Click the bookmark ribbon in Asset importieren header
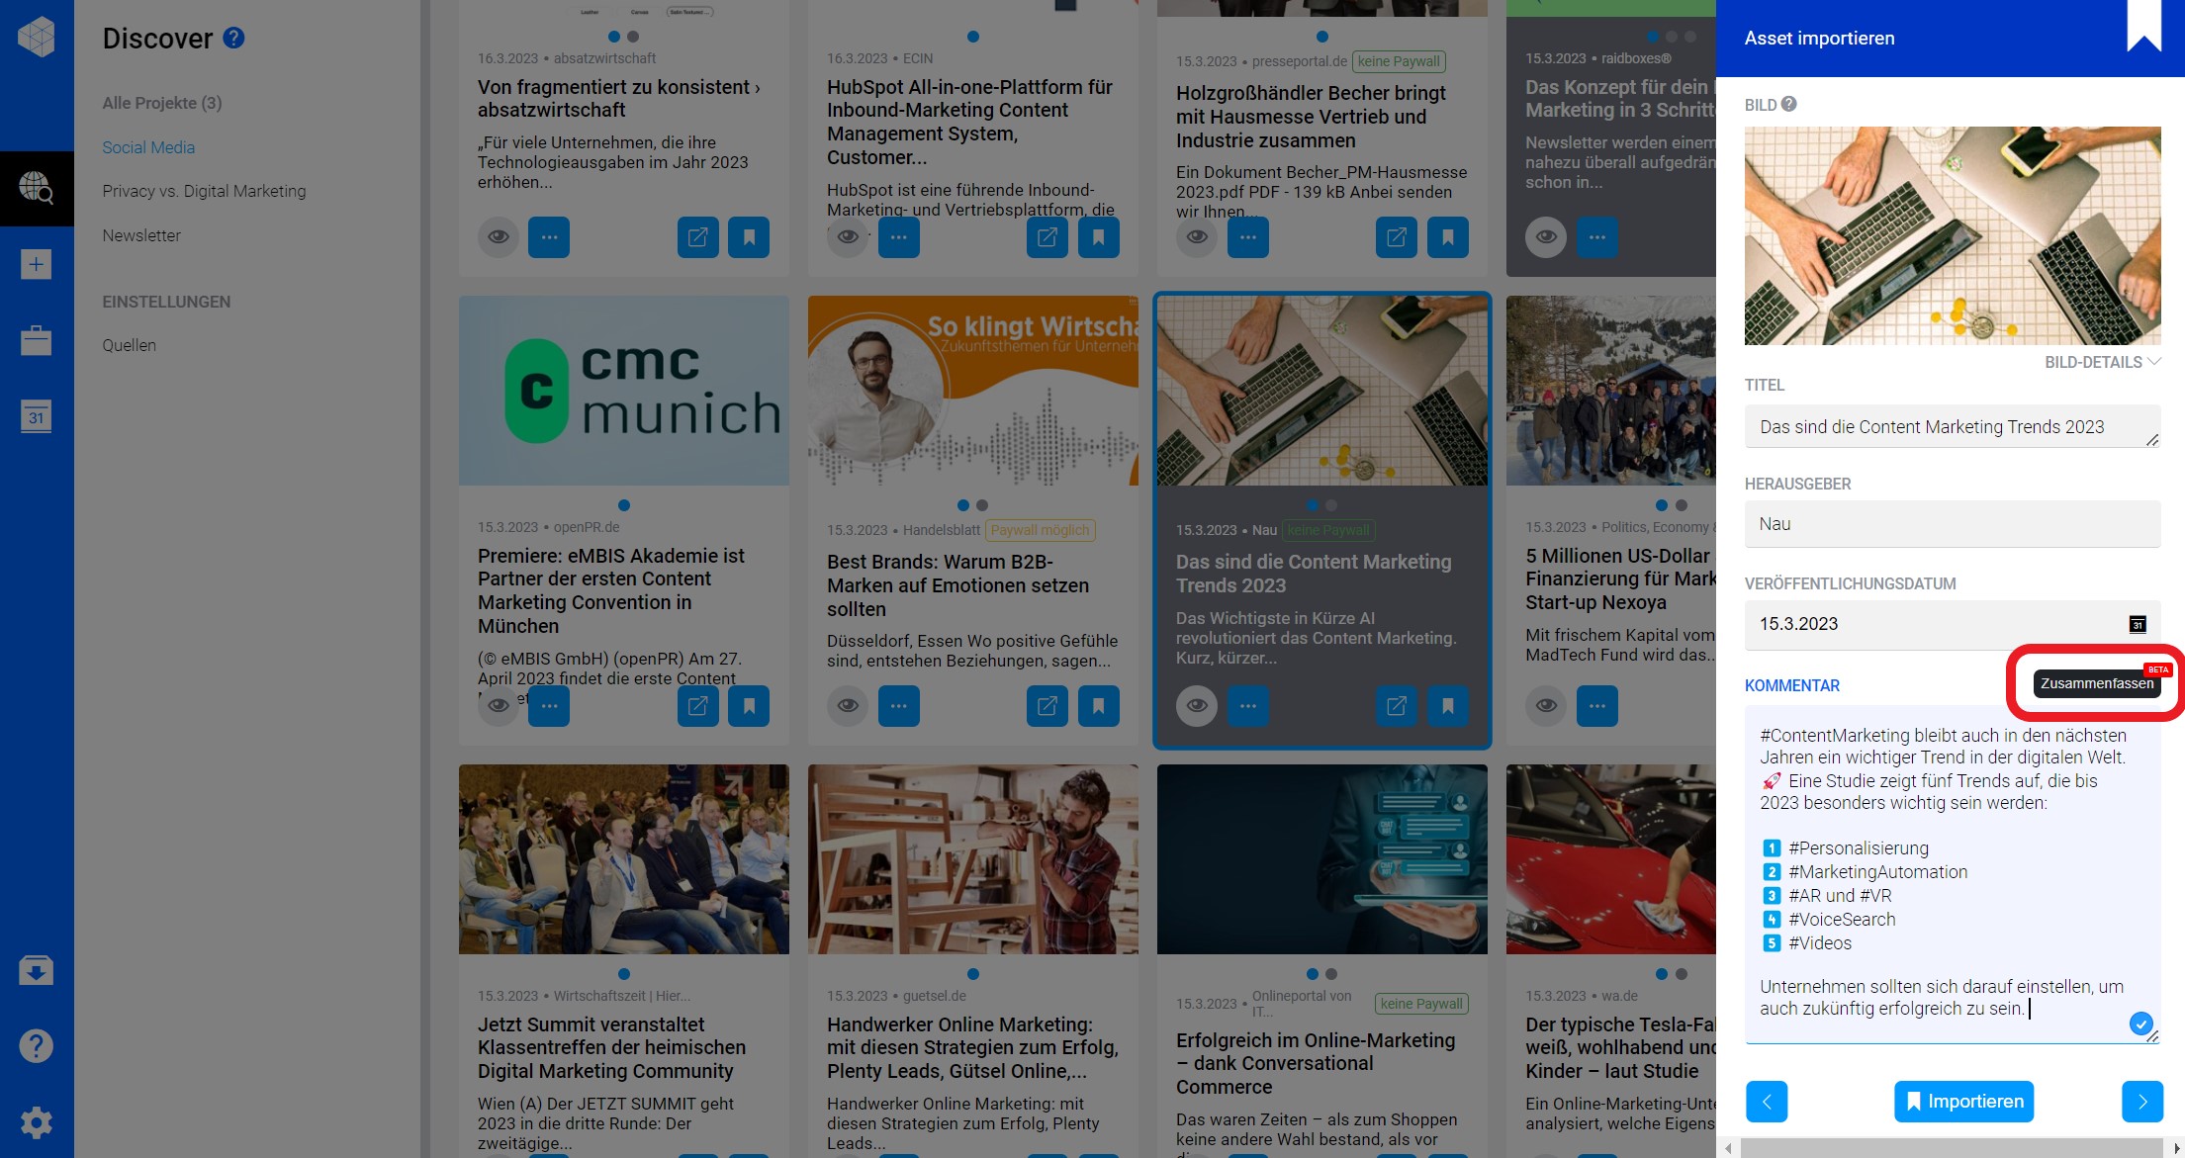The width and height of the screenshot is (2185, 1158). coord(2143,26)
